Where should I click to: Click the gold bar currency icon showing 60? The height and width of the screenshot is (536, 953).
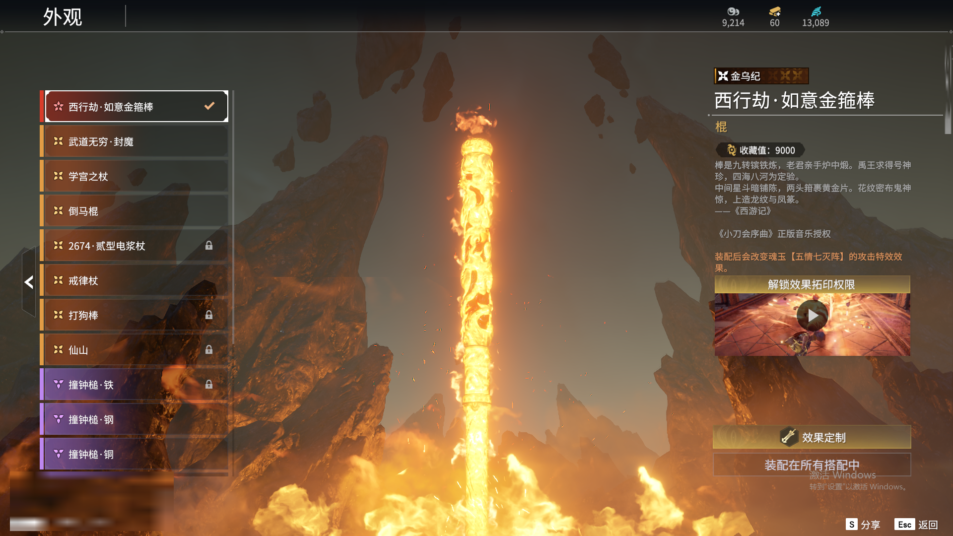coord(775,11)
